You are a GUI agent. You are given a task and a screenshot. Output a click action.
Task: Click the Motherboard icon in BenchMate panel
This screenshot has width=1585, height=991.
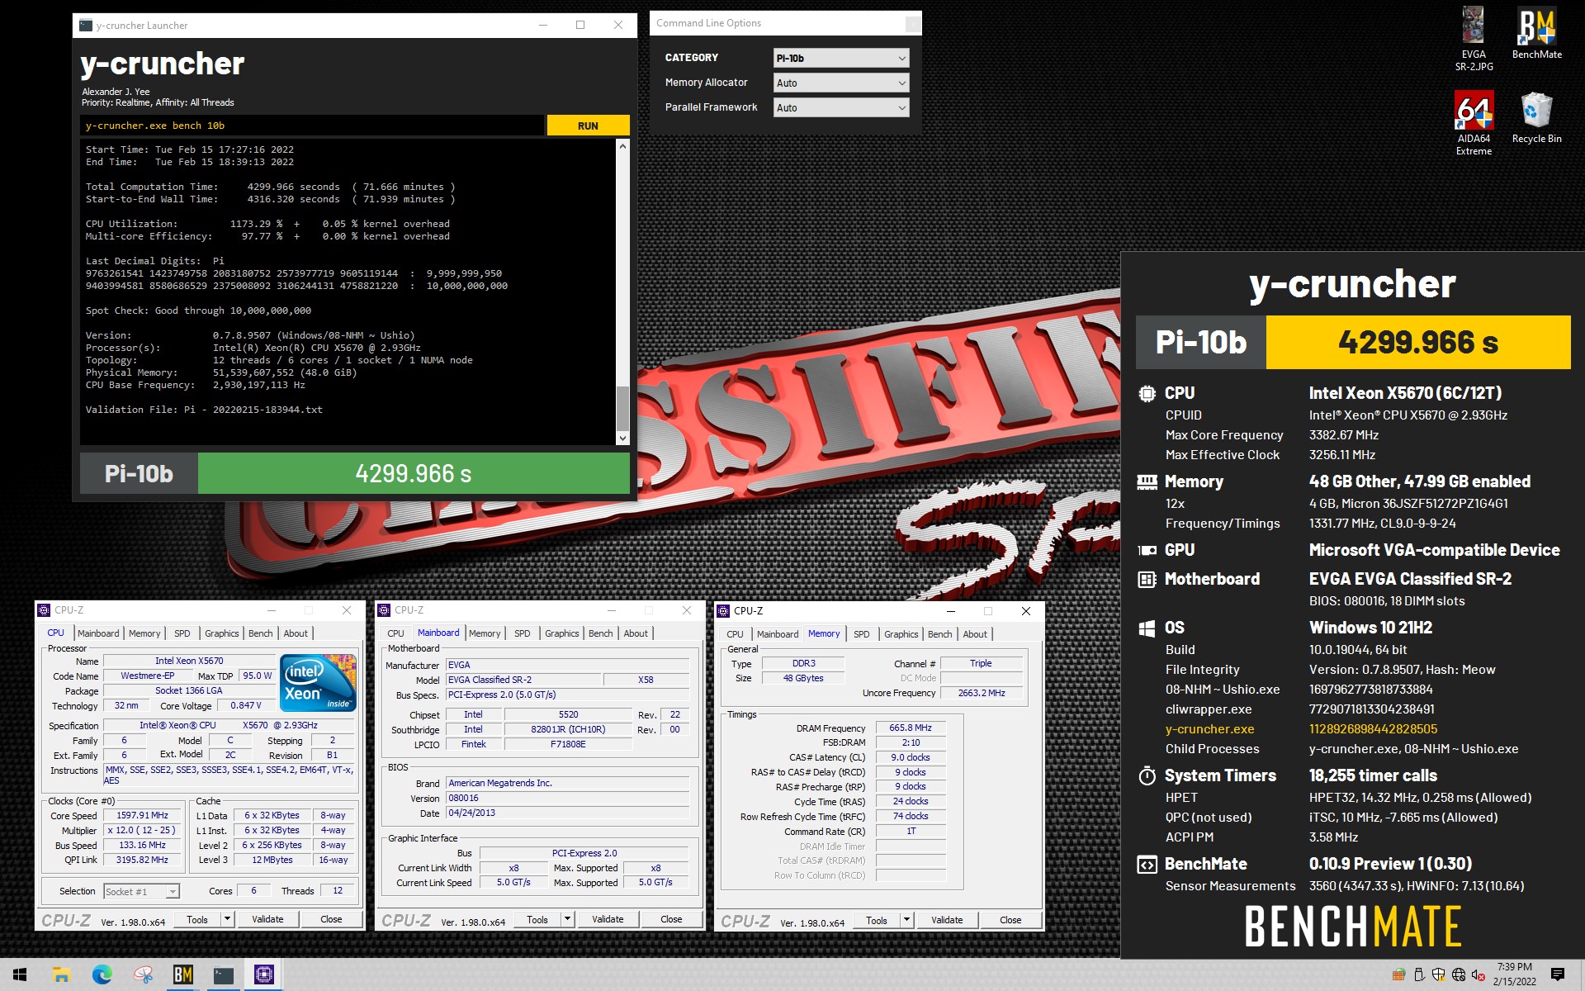pos(1147,580)
